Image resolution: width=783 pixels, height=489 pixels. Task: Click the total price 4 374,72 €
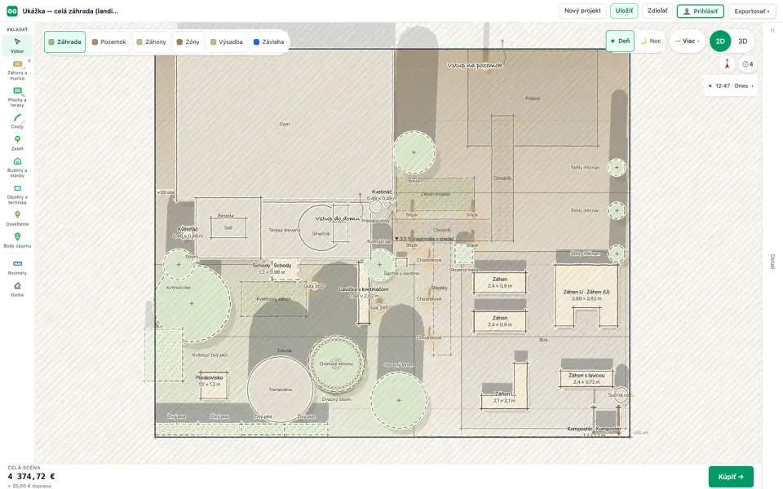(x=31, y=477)
